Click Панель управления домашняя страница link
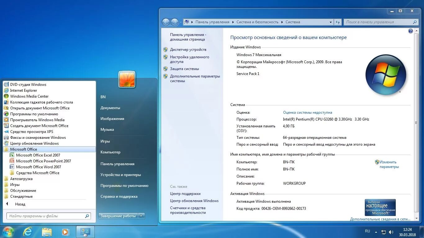 click(x=188, y=37)
